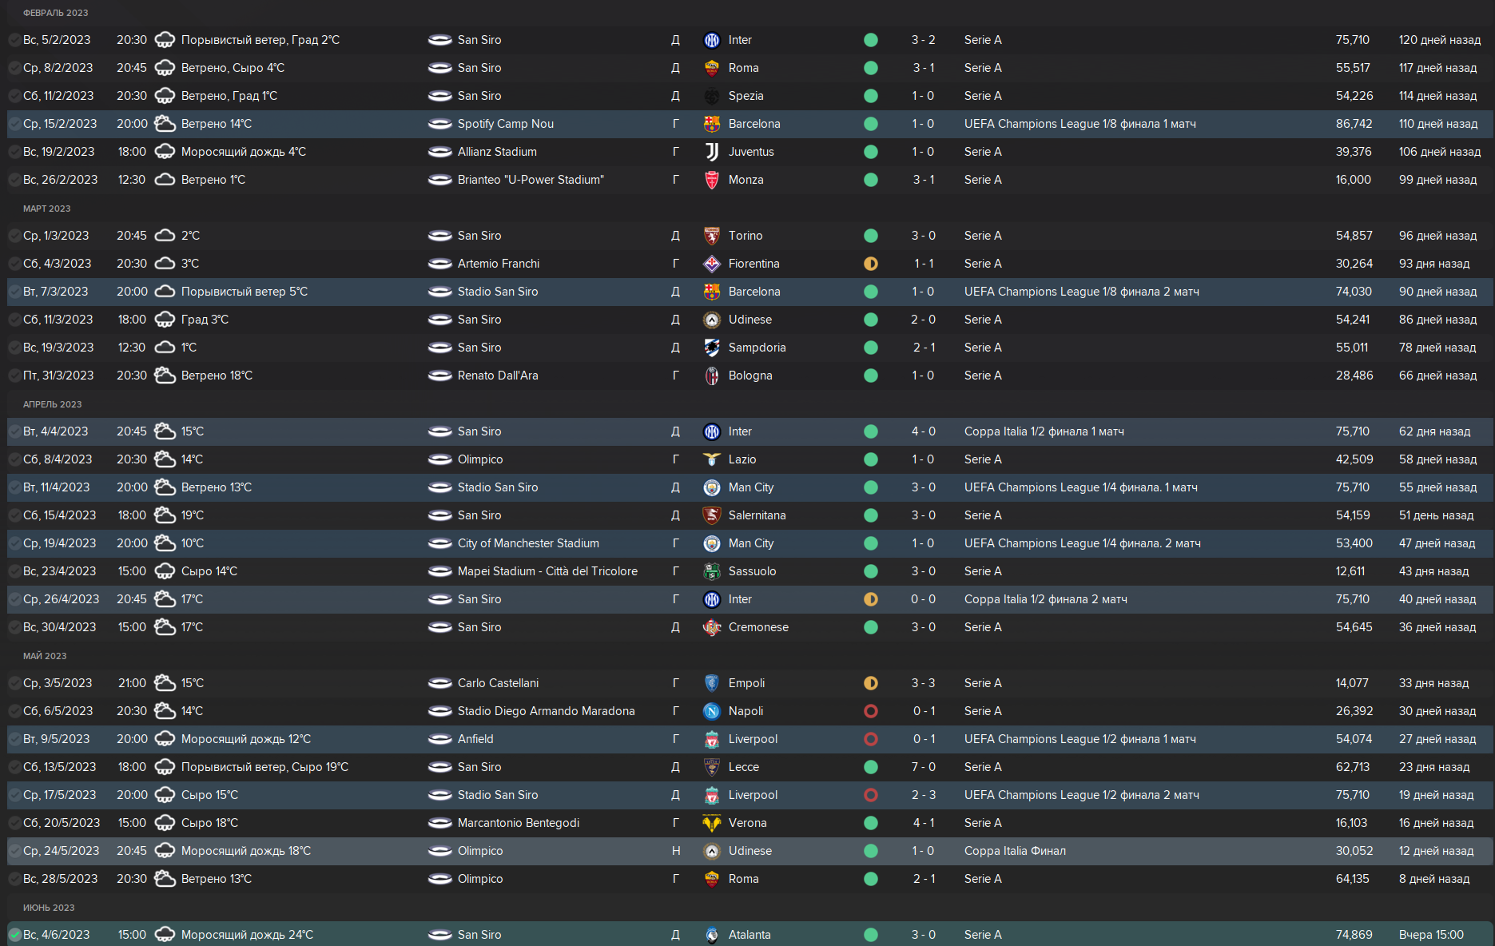
Task: Toggle the check circle for 5/2/2023 Inter match
Action: click(x=14, y=40)
